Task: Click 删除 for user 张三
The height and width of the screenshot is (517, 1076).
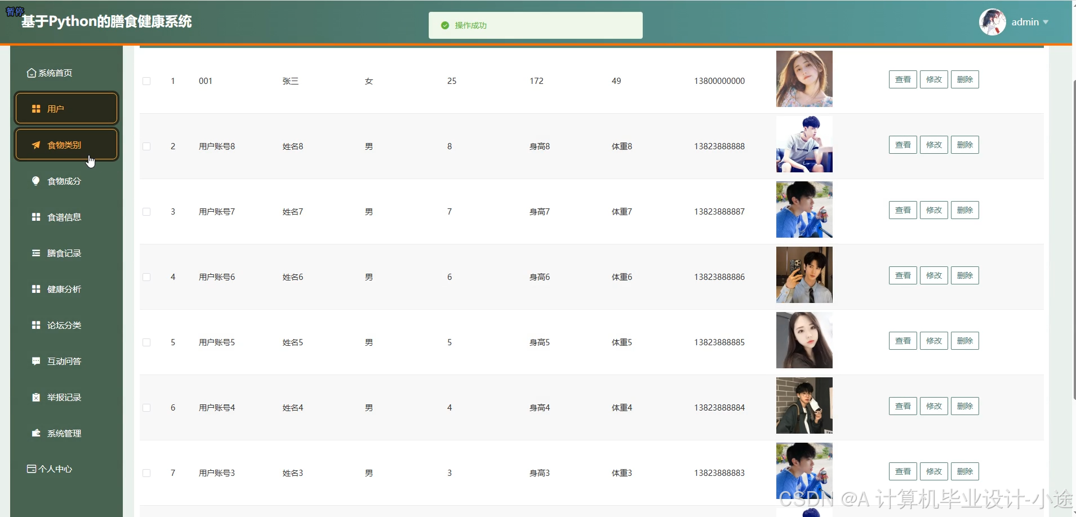Action: [x=965, y=79]
